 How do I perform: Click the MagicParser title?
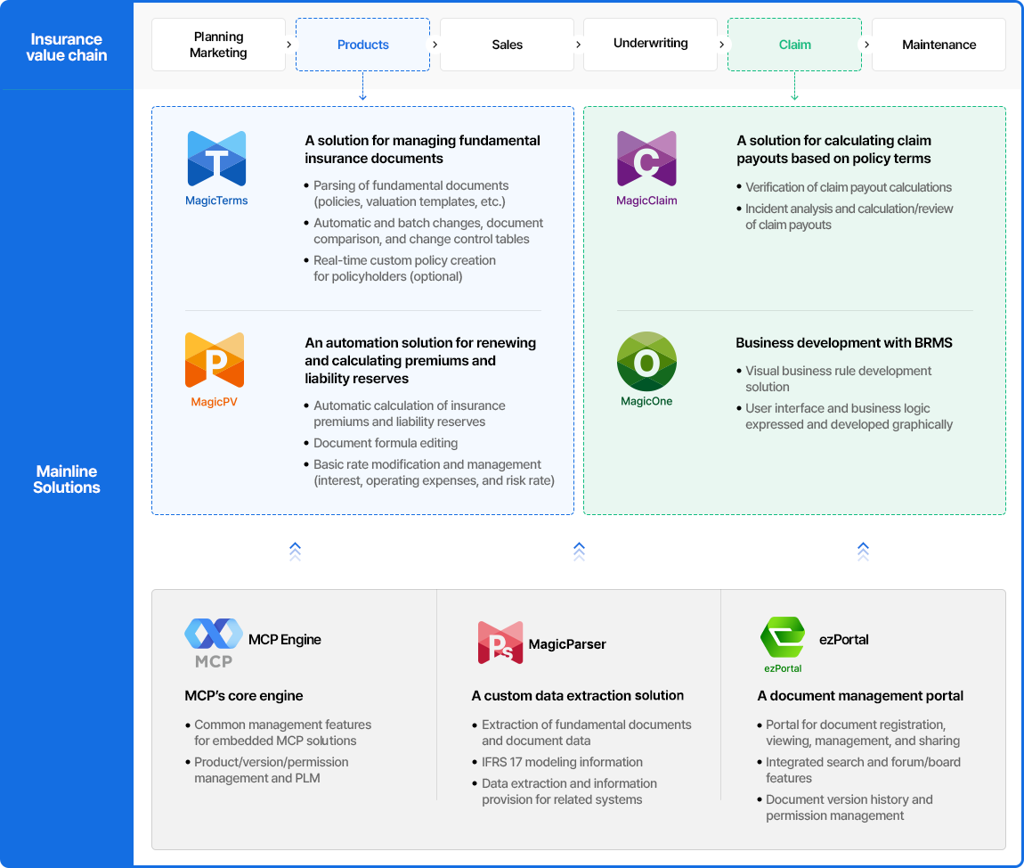[x=567, y=644]
